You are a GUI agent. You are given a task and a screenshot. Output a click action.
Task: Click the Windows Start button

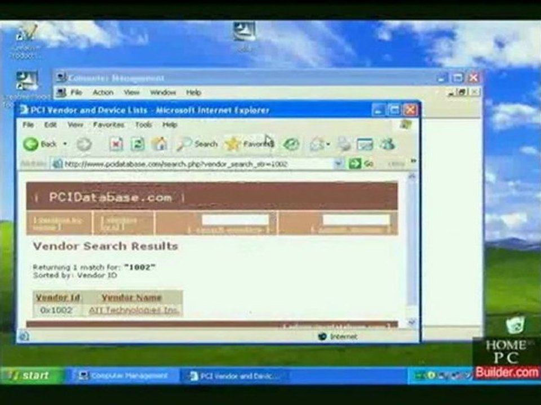tap(32, 375)
